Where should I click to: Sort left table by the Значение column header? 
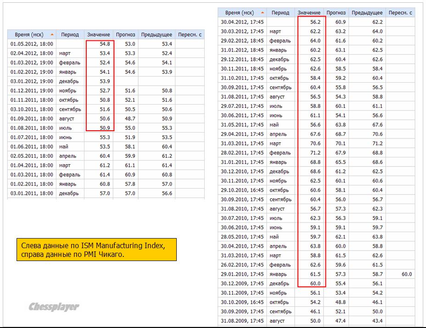98,34
